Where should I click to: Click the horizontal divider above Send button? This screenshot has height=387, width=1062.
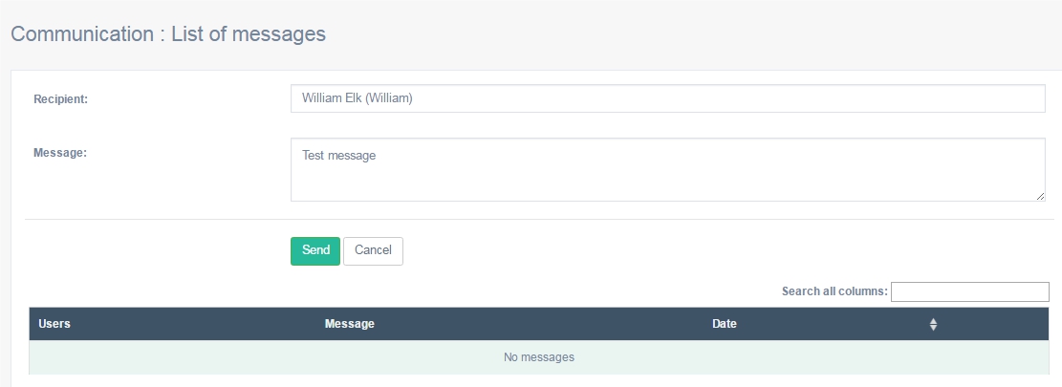(x=539, y=219)
